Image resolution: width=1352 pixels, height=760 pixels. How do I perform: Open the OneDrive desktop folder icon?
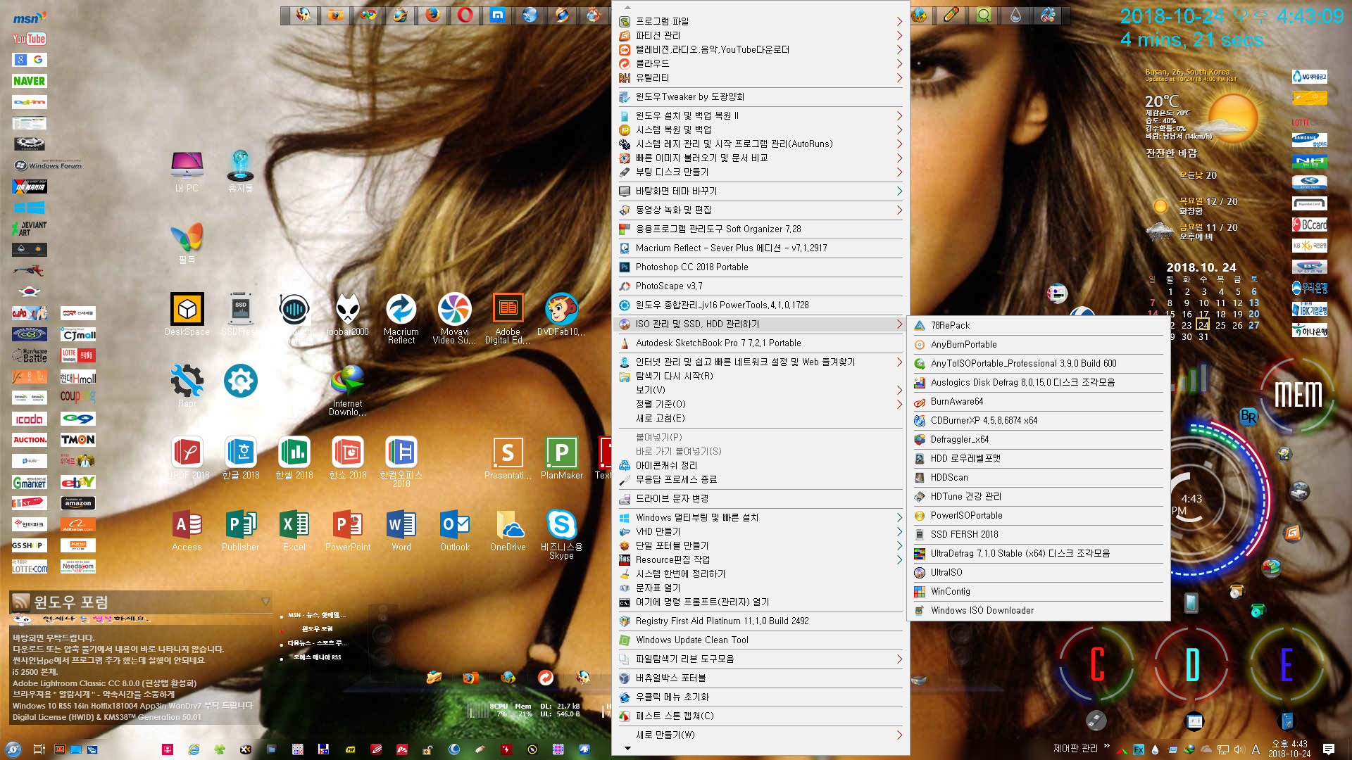coord(508,530)
